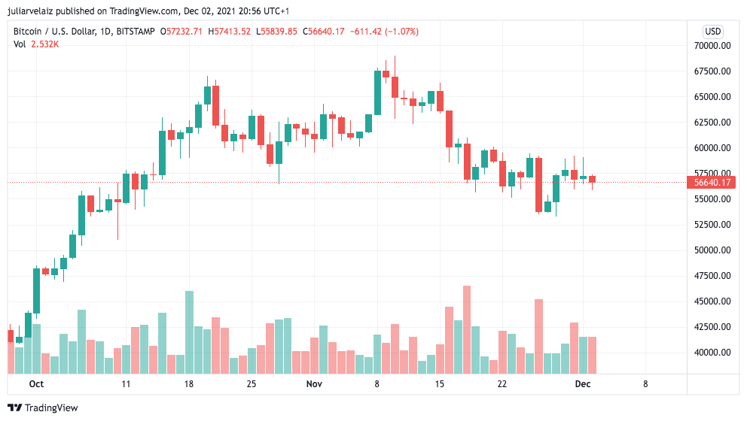Click the red 56640.17 current price label
The height and width of the screenshot is (421, 747).
[711, 182]
